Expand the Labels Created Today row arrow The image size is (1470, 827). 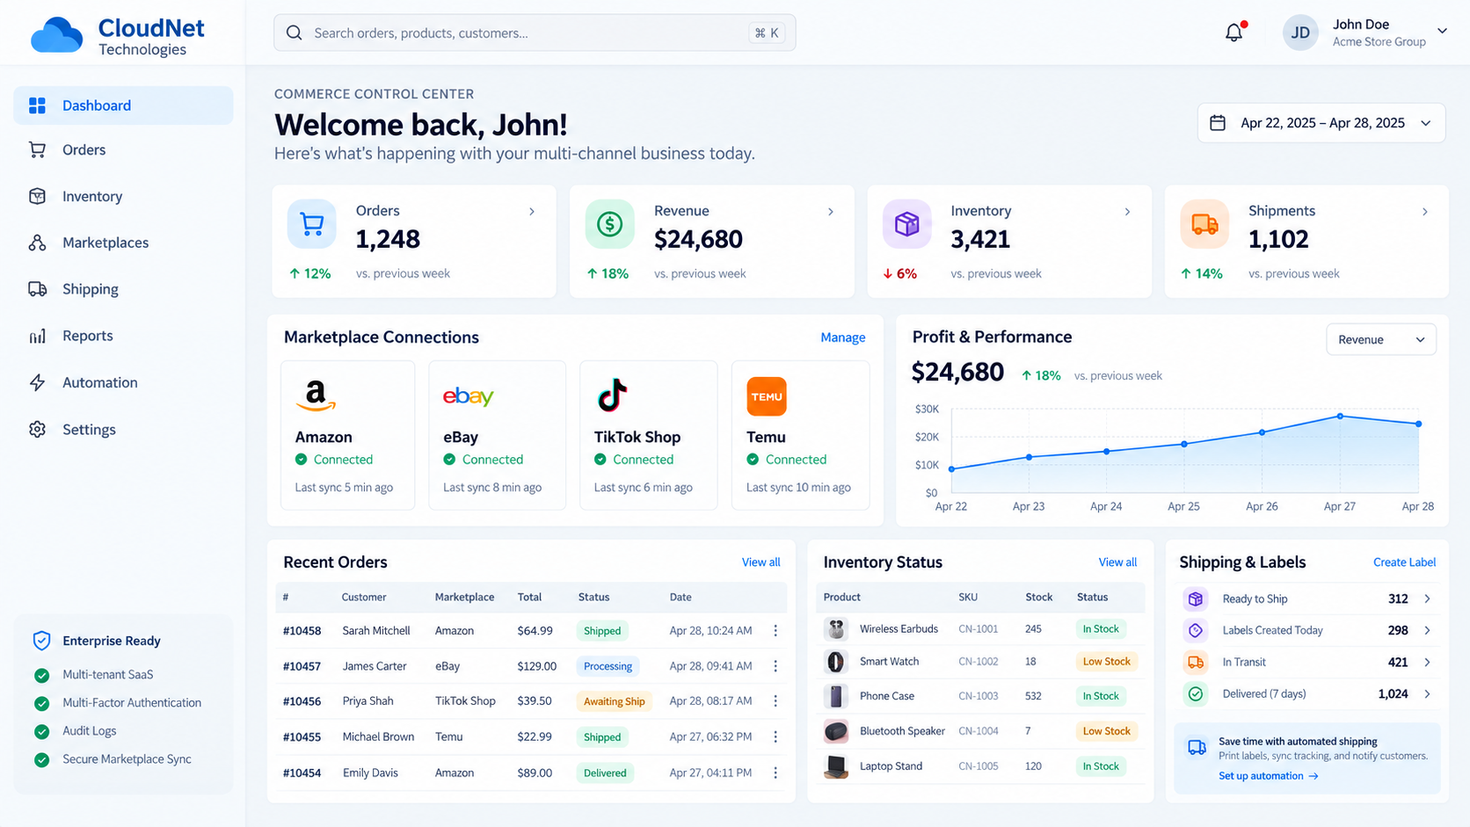pyautogui.click(x=1427, y=630)
